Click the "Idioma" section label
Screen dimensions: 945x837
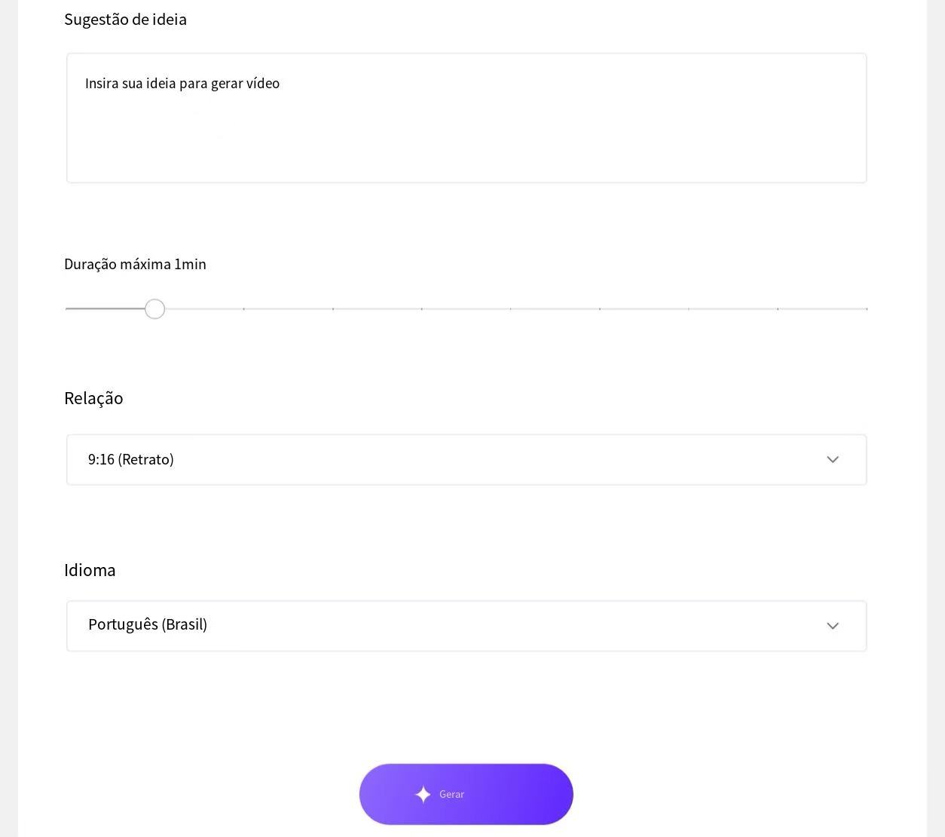pos(90,570)
